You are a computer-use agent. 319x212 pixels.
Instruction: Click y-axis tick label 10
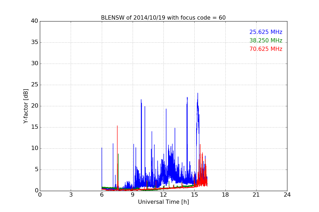(x=35, y=148)
